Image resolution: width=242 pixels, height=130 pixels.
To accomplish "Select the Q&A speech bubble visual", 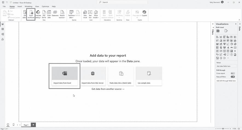I will click(x=228, y=55).
